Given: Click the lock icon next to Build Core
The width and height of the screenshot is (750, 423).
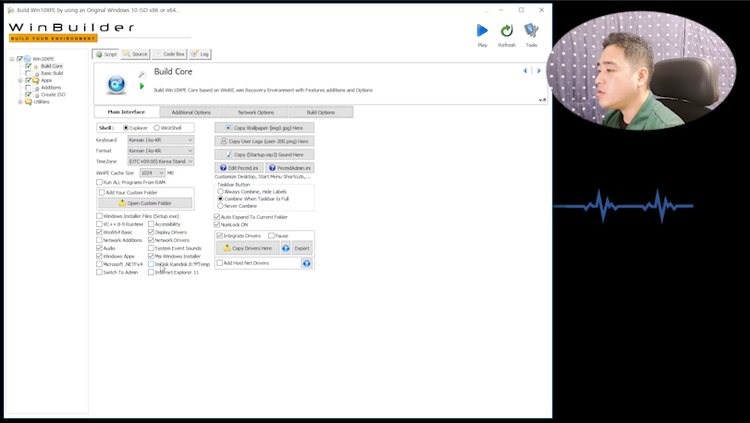Looking at the screenshot, I should coord(36,66).
